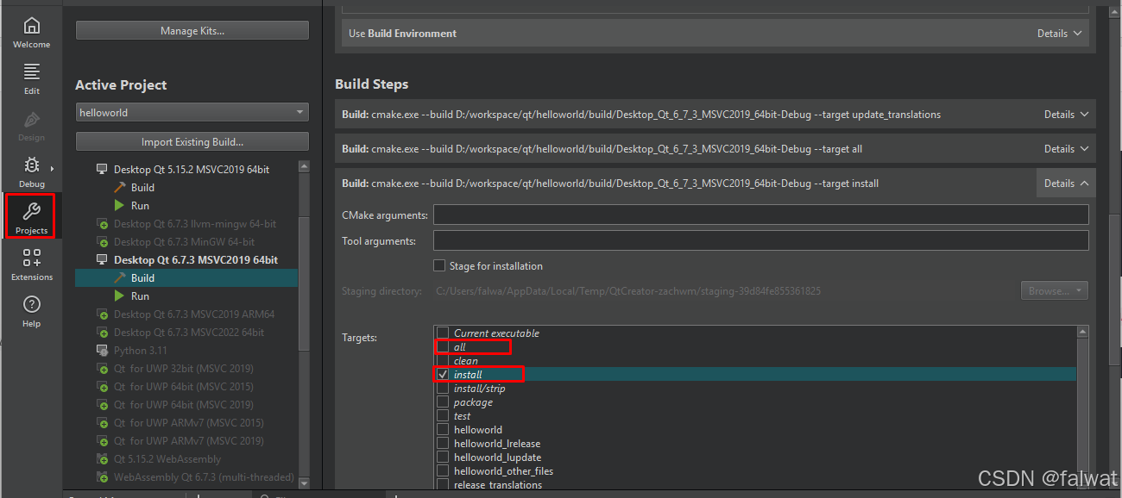The image size is (1122, 498).
Task: Click add icon for Python 3.11 kit
Action: point(103,351)
